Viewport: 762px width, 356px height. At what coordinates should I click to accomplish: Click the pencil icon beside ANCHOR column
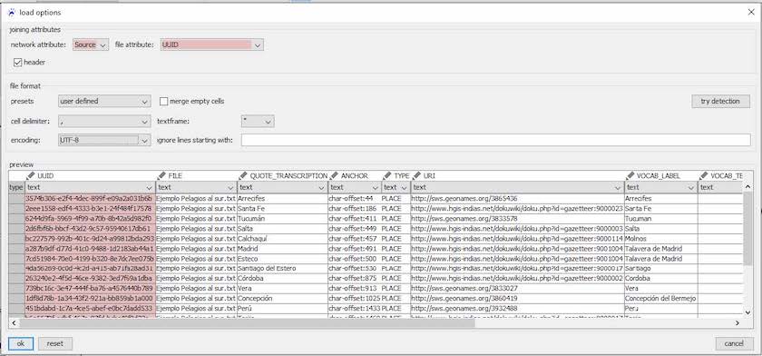334,175
